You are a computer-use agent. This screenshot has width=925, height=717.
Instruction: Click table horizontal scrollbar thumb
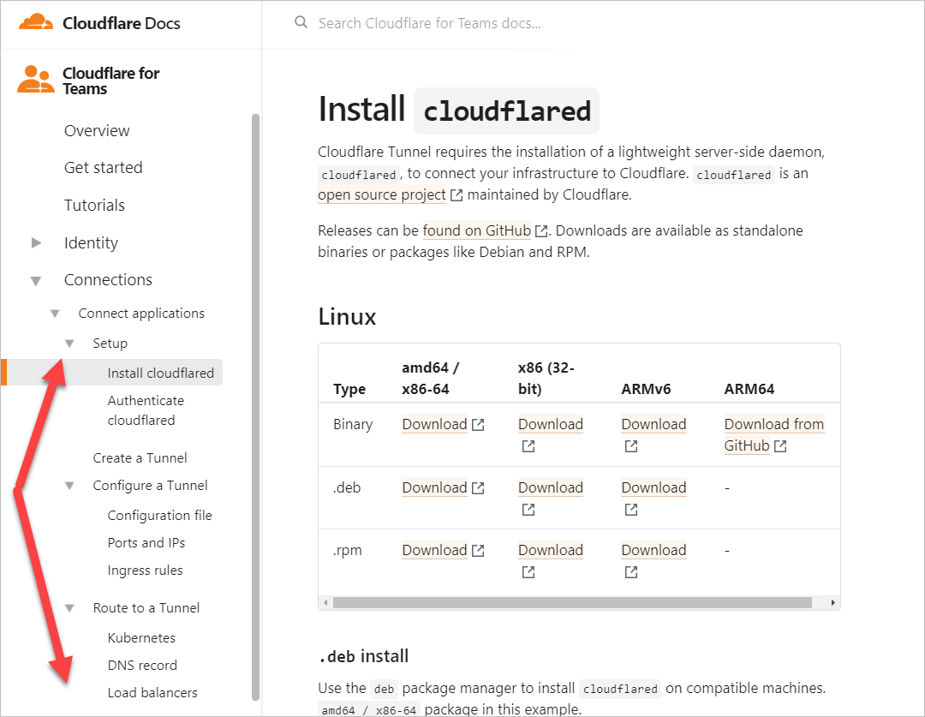[572, 602]
